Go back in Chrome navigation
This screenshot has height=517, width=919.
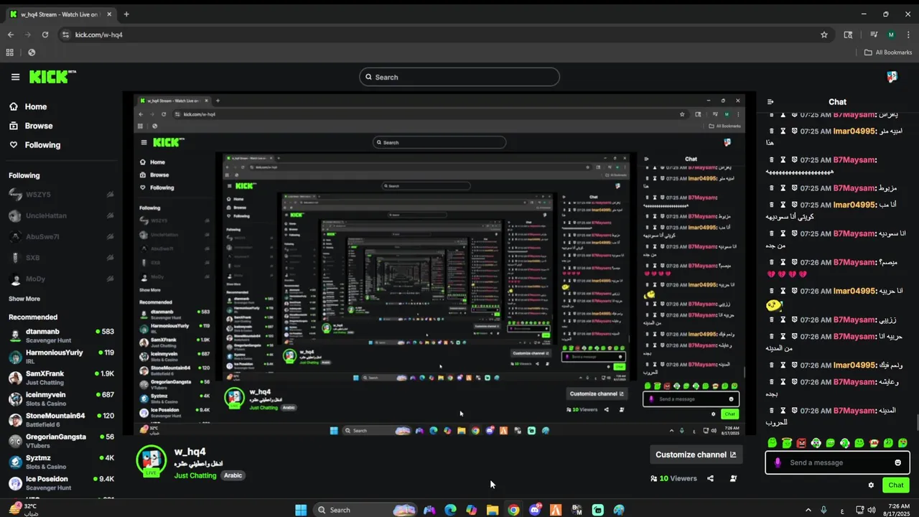point(11,34)
